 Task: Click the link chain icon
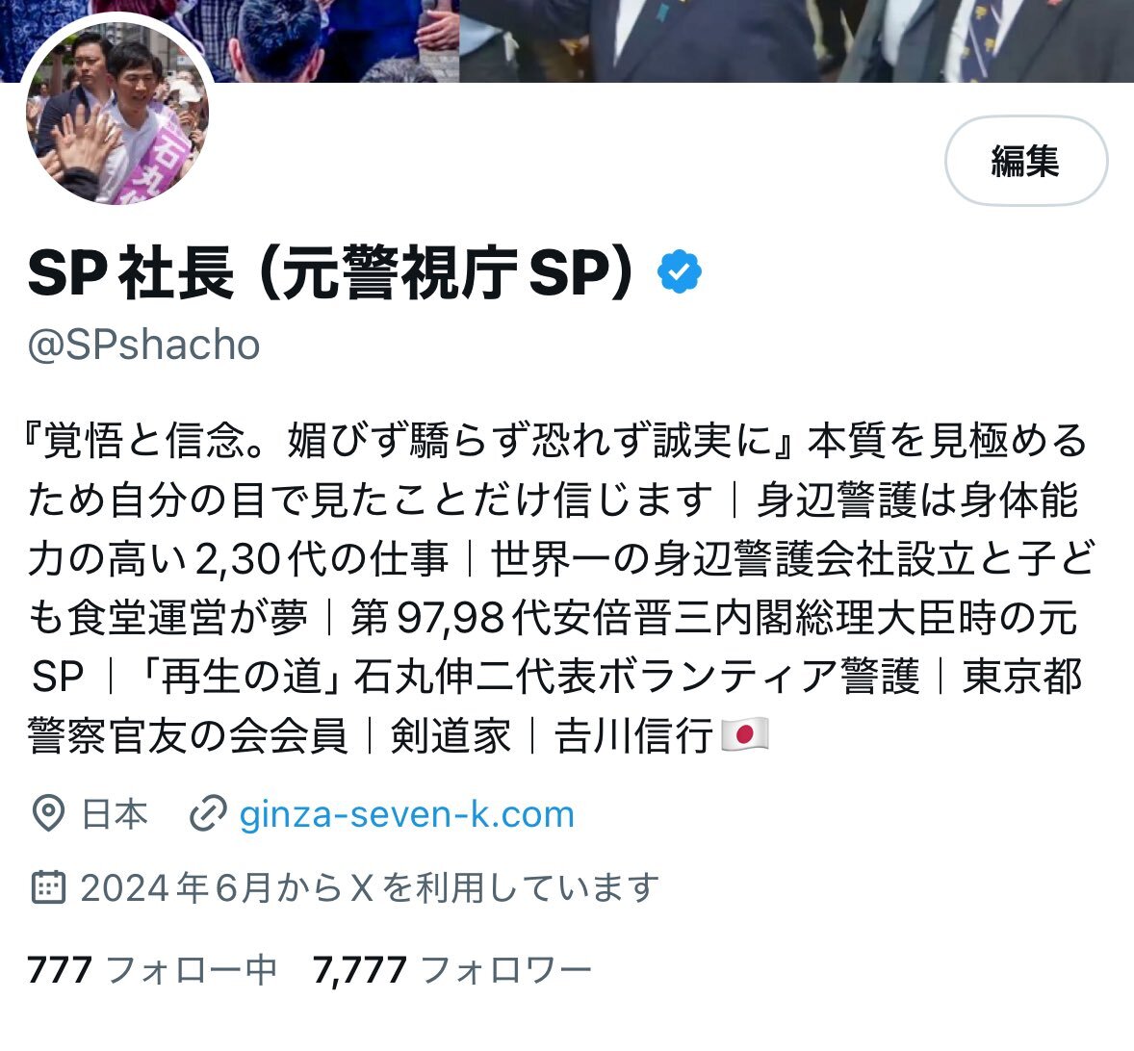(208, 814)
